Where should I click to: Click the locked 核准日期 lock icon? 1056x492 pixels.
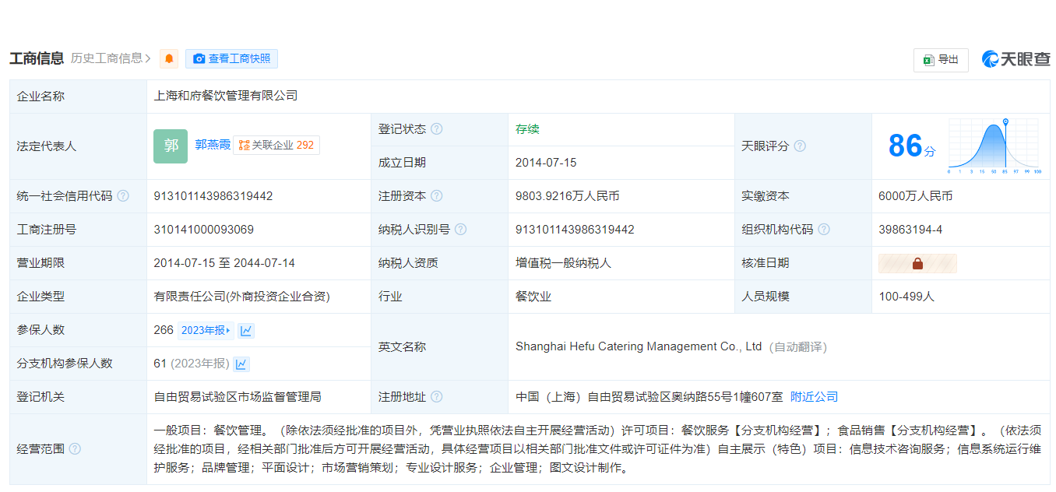pos(917,263)
